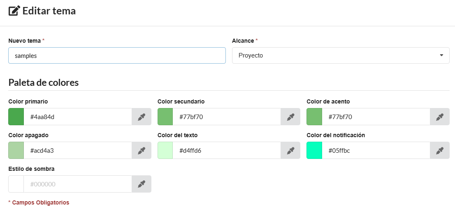Focus the Estilo de sombra hex input

point(77,184)
